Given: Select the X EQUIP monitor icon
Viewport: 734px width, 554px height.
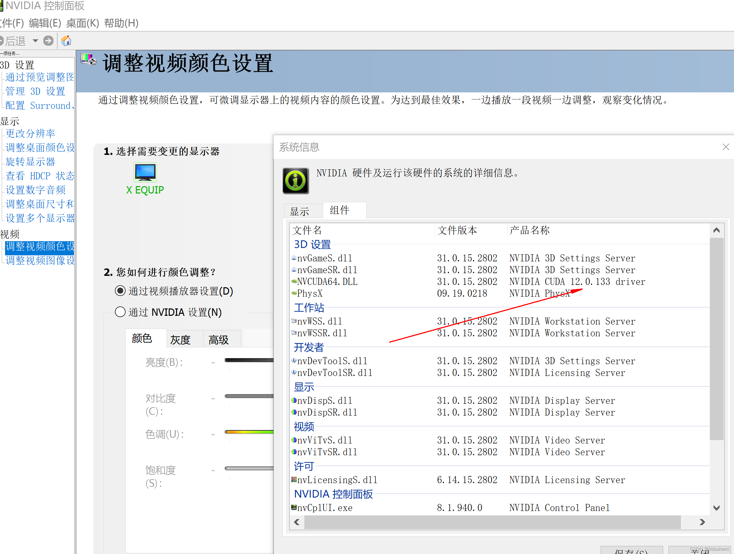Looking at the screenshot, I should coord(145,172).
